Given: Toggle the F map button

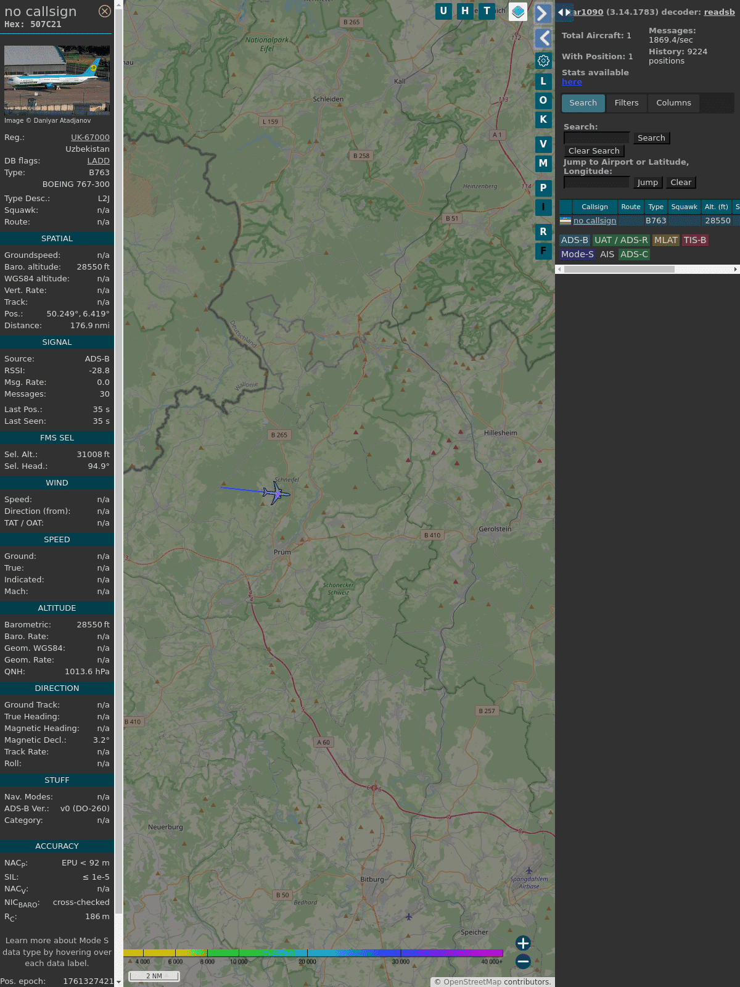Looking at the screenshot, I should pyautogui.click(x=543, y=251).
